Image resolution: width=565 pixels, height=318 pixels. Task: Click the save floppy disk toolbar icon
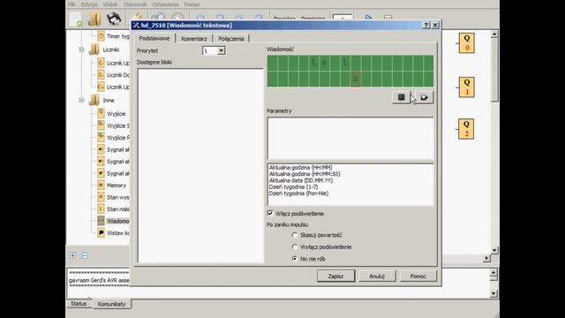[114, 19]
